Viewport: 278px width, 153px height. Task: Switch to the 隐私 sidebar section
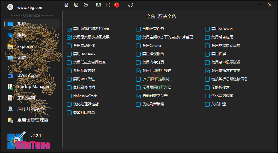[x=22, y=35]
